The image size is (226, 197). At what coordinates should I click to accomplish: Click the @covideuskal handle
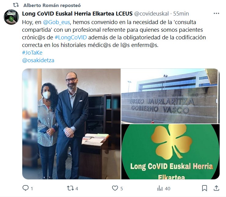pos(151,14)
